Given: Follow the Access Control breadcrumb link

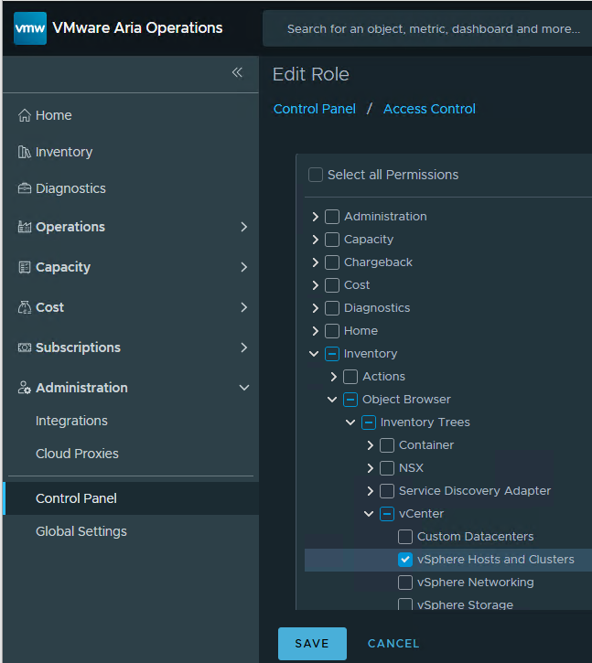Looking at the screenshot, I should pos(429,109).
